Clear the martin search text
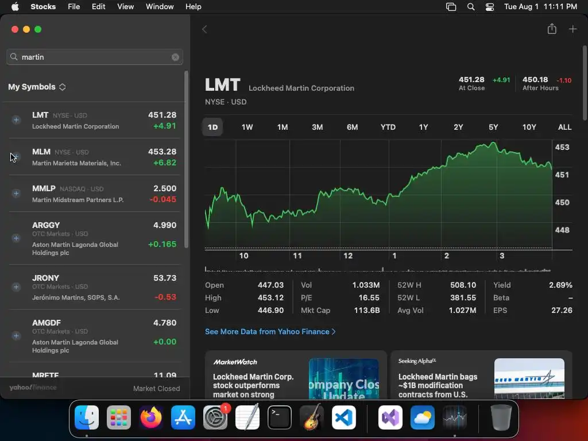This screenshot has width=588, height=441. point(175,57)
